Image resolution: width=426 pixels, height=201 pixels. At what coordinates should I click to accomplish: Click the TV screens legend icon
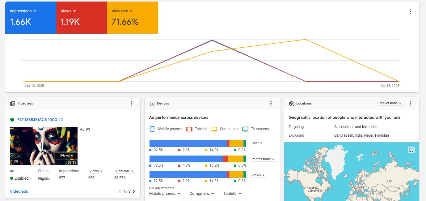point(245,129)
